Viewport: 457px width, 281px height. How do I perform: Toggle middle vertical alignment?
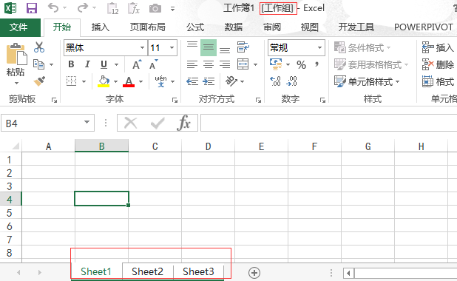(x=209, y=47)
